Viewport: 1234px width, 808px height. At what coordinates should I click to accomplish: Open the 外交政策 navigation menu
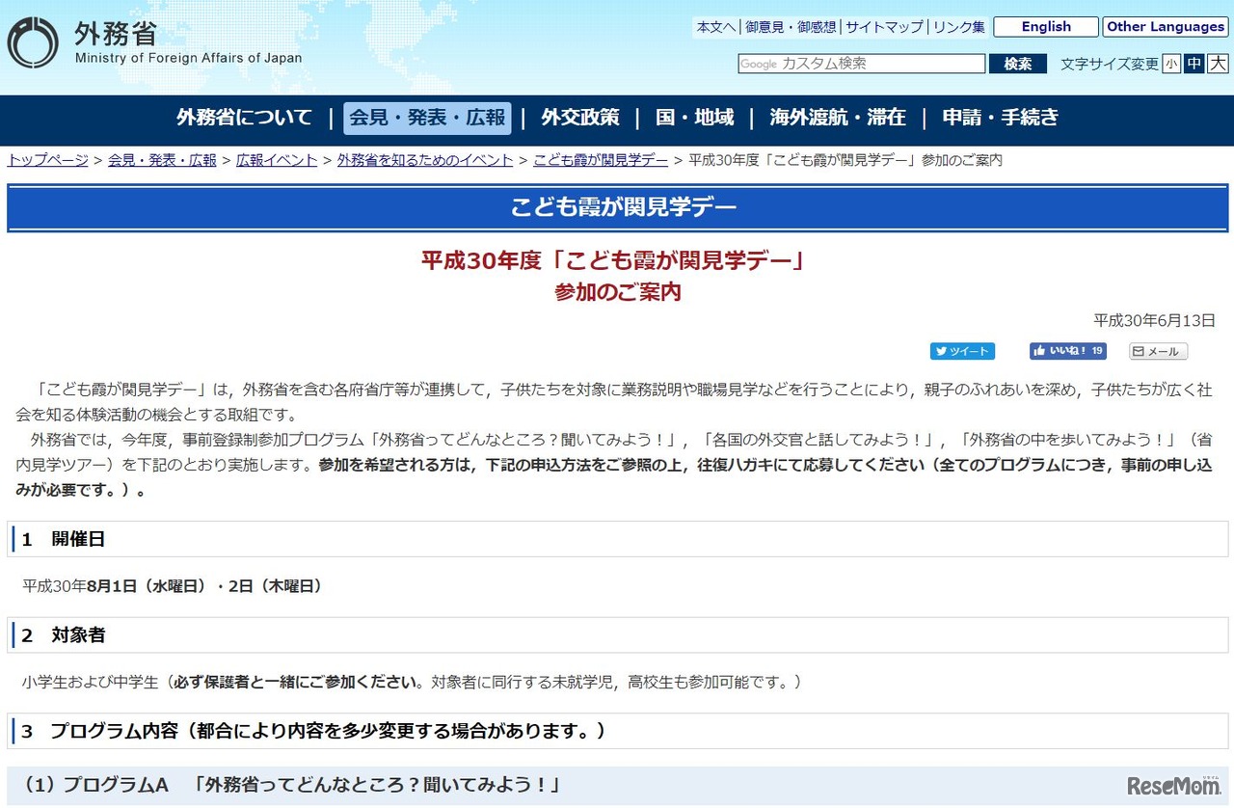pyautogui.click(x=579, y=118)
